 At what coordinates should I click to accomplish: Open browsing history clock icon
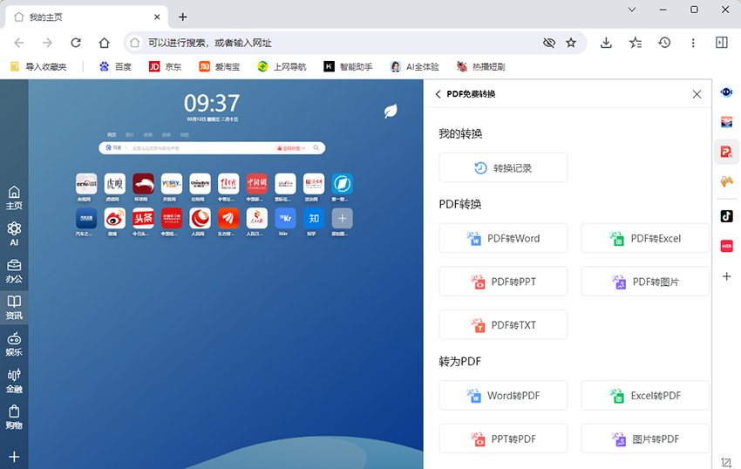coord(664,43)
